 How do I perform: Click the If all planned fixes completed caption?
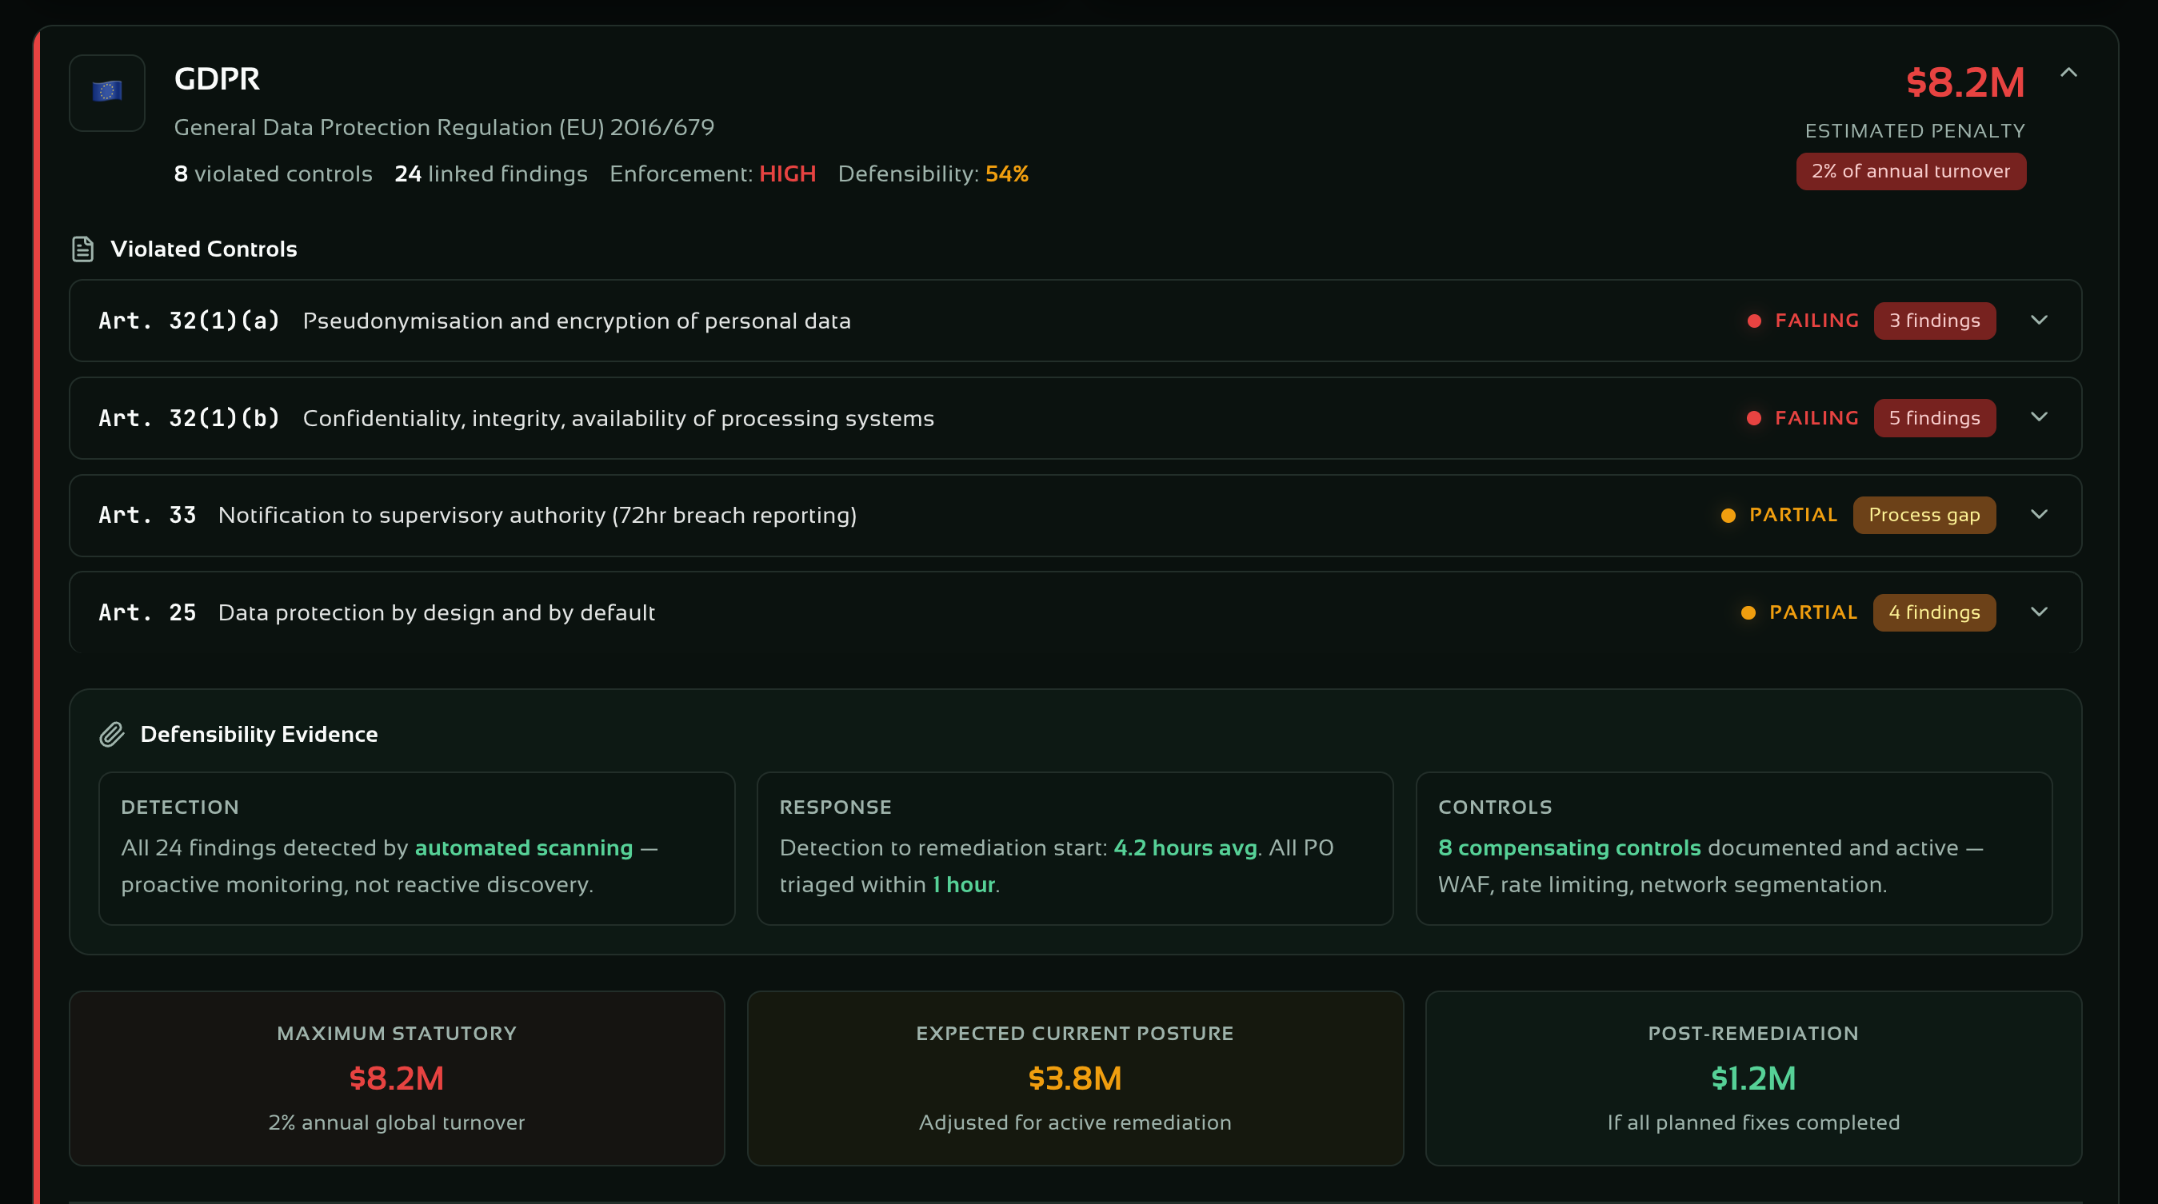point(1753,1122)
